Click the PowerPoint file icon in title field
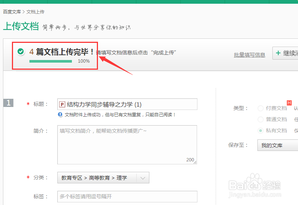 pyautogui.click(x=62, y=104)
